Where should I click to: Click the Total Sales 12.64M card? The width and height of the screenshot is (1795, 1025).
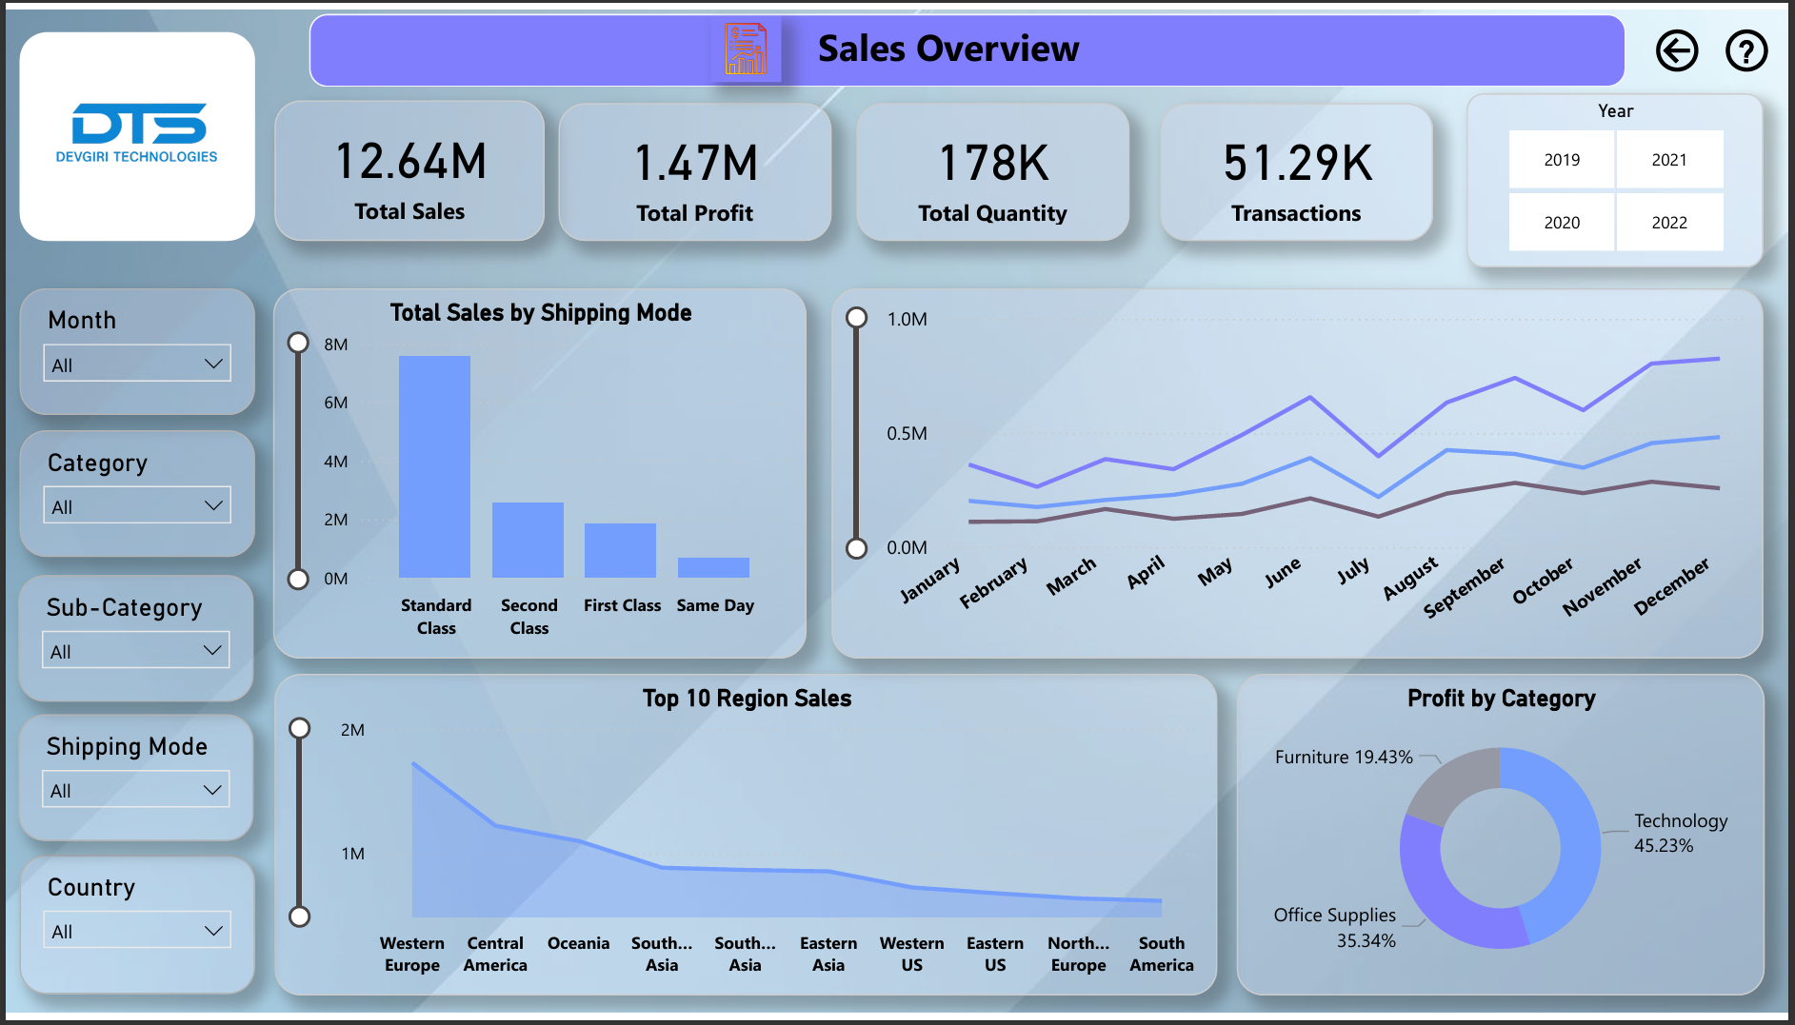pyautogui.click(x=409, y=172)
